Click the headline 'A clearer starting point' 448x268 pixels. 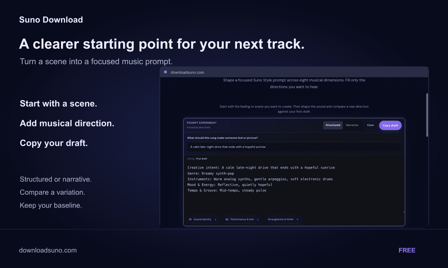[162, 44]
